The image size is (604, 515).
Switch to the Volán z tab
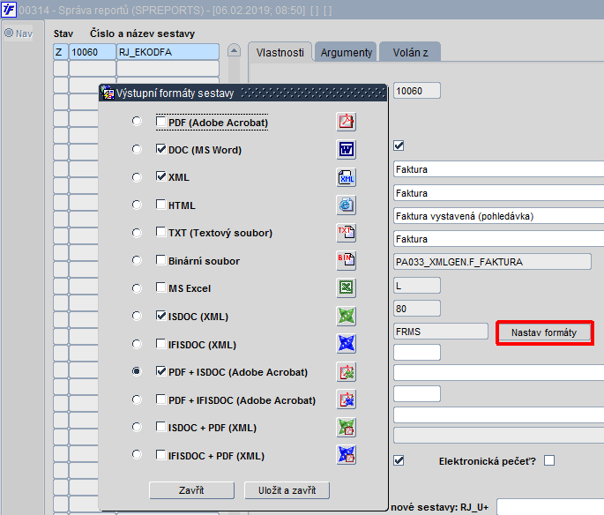pyautogui.click(x=410, y=52)
